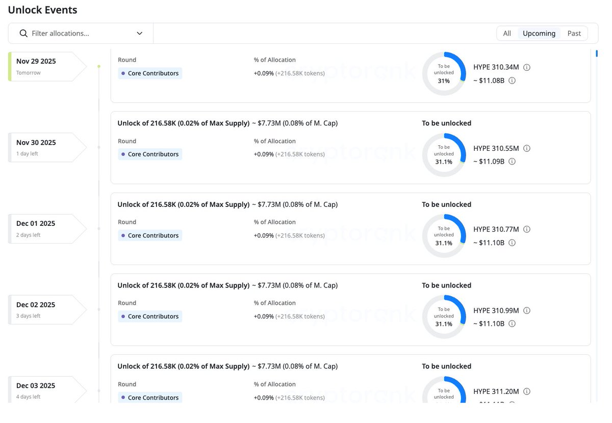The width and height of the screenshot is (612, 423).
Task: Click HYPE 310.99M value
Action: (x=496, y=310)
